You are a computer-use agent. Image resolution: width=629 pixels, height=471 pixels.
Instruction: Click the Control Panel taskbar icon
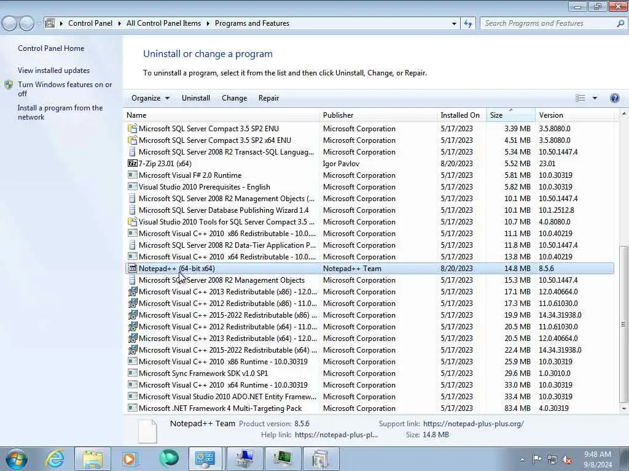click(x=205, y=459)
